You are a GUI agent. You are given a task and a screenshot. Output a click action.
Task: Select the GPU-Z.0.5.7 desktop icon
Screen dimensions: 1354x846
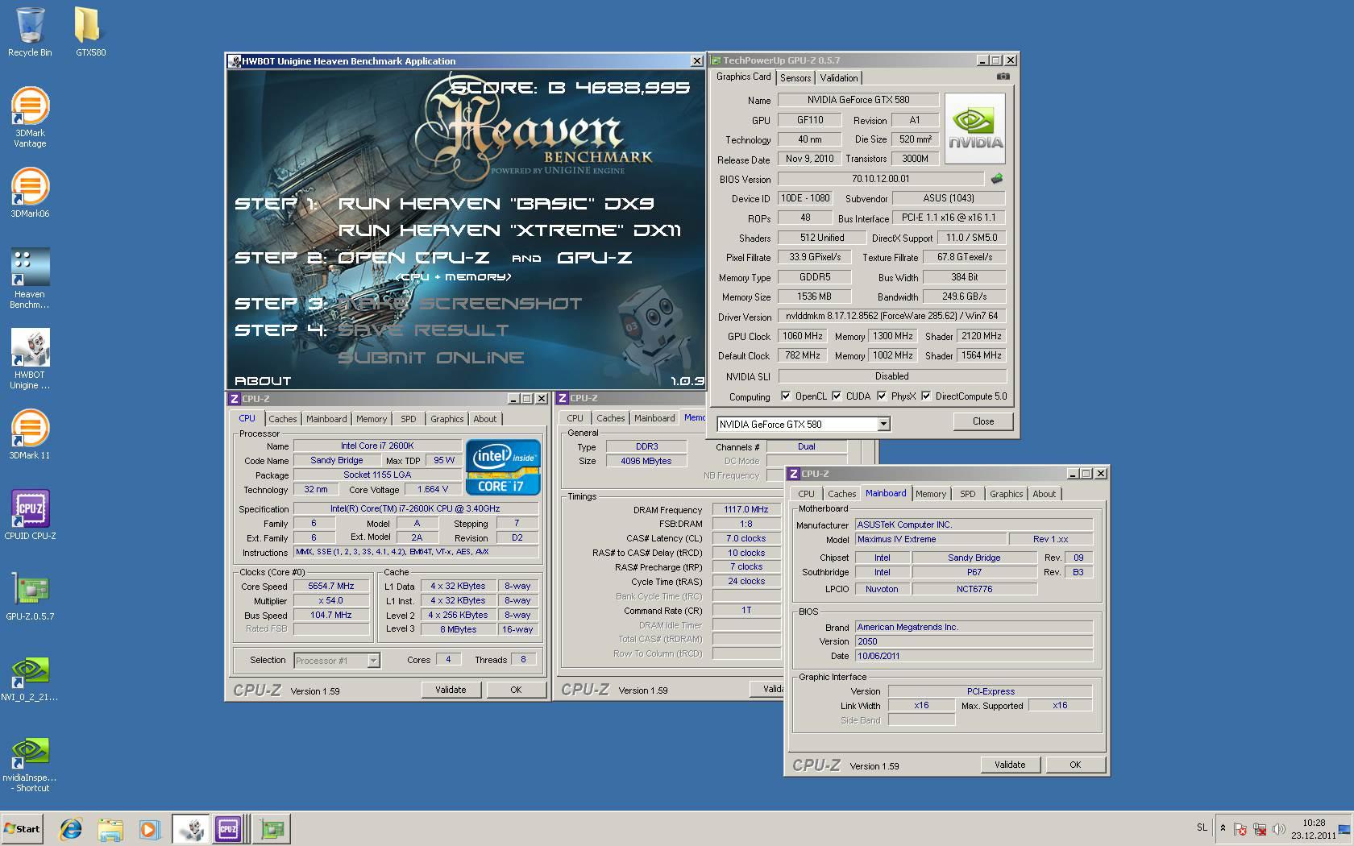[x=31, y=595]
